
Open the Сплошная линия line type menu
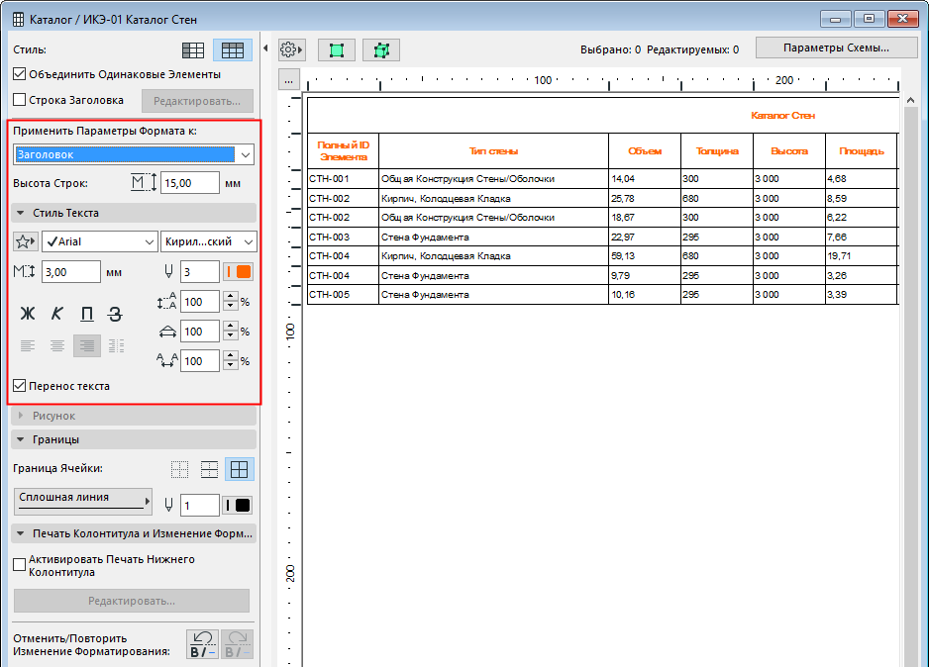[x=83, y=502]
